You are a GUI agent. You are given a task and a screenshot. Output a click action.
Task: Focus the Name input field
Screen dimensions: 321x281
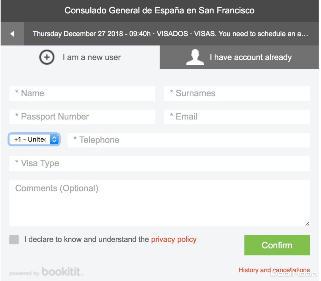(82, 93)
